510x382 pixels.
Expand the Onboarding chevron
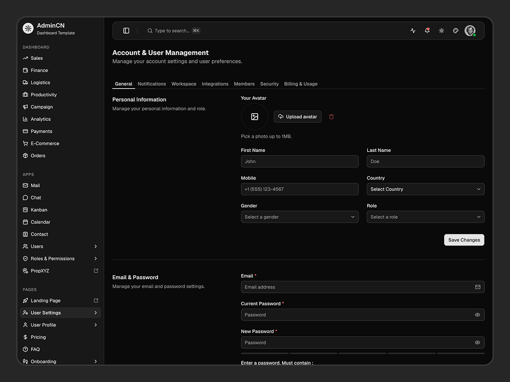(x=96, y=361)
